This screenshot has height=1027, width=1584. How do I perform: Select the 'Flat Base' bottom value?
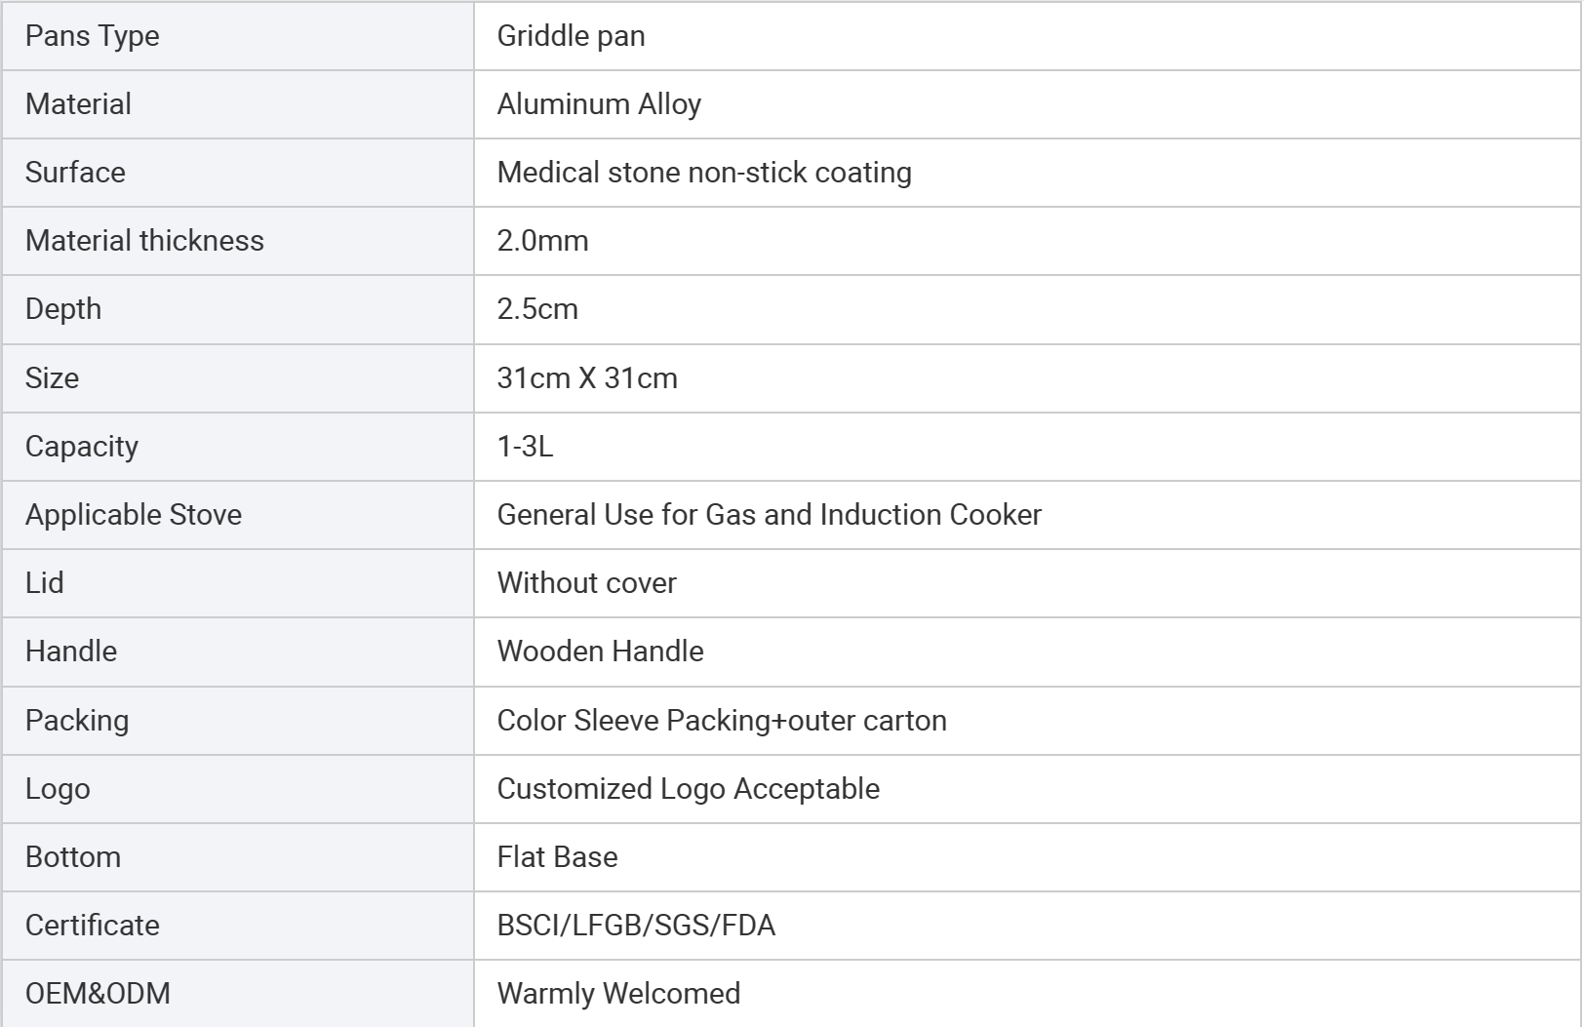point(557,857)
